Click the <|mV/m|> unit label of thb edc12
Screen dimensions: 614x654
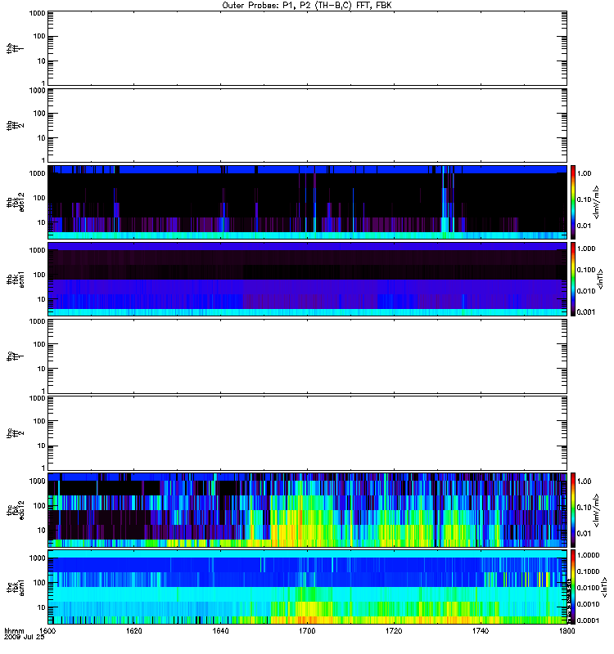pos(596,202)
